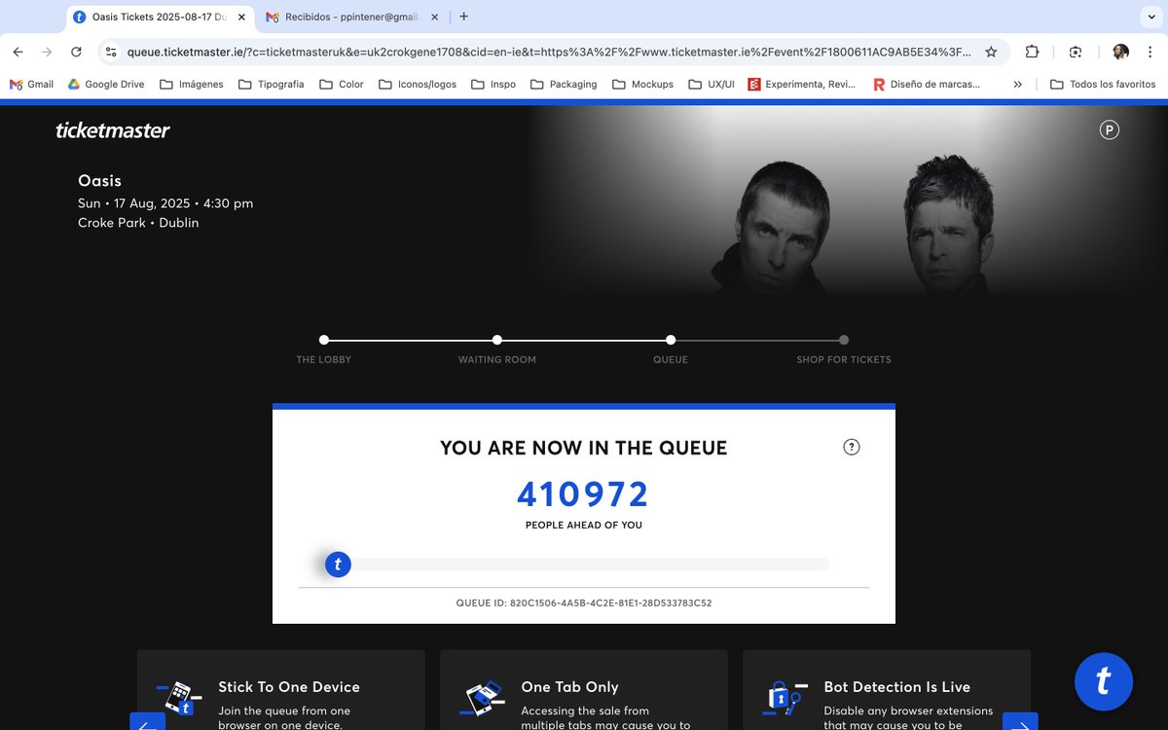Open the Inspo bookmark folder
Viewport: 1168px width, 730px height.
click(493, 84)
